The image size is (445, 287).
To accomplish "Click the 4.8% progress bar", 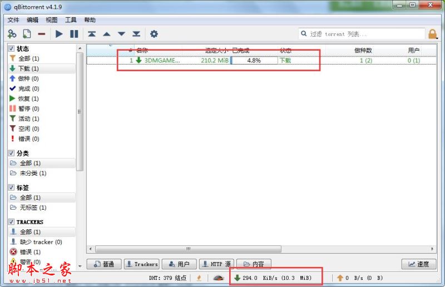I will click(254, 61).
